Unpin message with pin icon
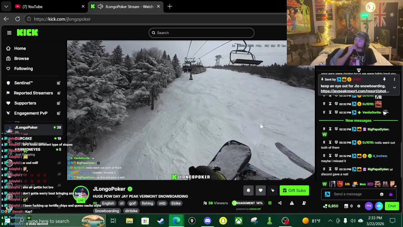The image size is (403, 227). pyautogui.click(x=384, y=79)
